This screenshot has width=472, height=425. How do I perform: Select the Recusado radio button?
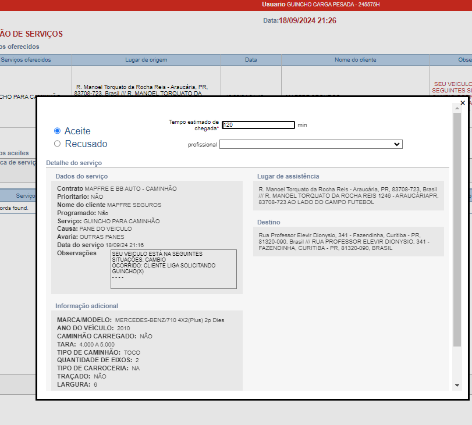click(57, 144)
